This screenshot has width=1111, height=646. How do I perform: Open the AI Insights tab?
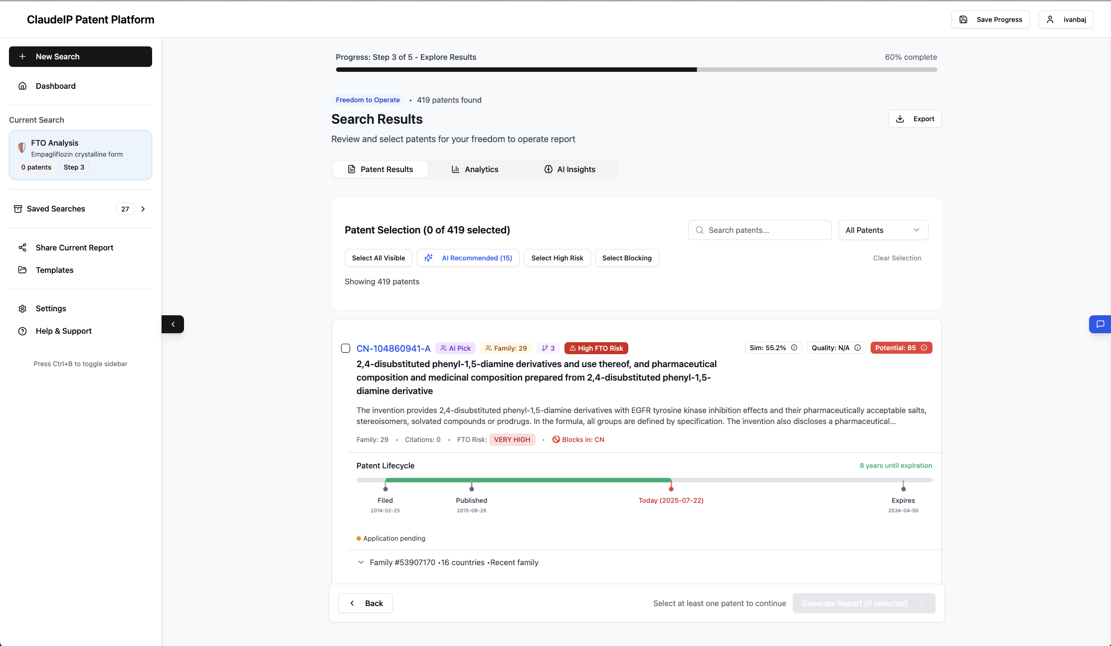pos(569,169)
